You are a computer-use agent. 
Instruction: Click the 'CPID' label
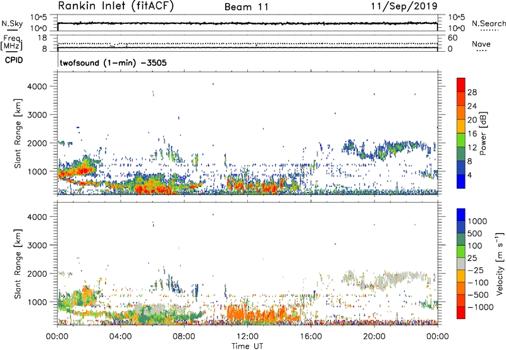tap(14, 60)
